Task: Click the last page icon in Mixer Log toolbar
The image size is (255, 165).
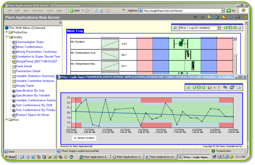Action: click(x=239, y=28)
